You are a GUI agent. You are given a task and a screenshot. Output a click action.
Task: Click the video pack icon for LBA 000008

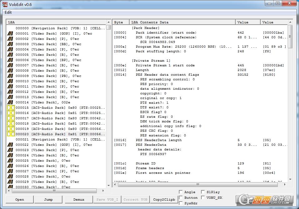click(10, 71)
